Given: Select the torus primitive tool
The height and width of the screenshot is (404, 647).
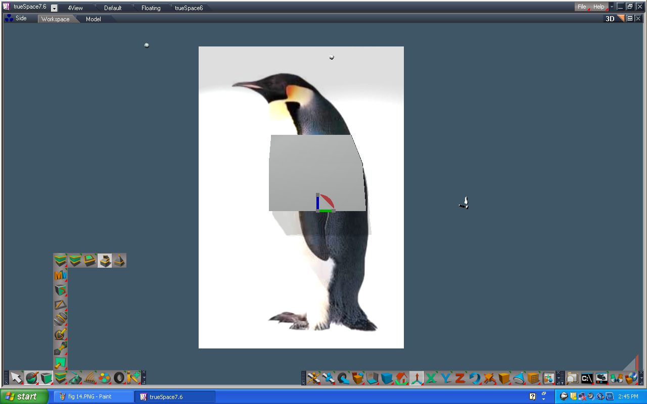Looking at the screenshot, I should (118, 377).
